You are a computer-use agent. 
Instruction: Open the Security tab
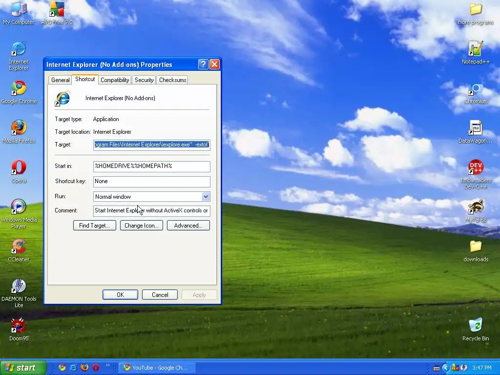144,80
